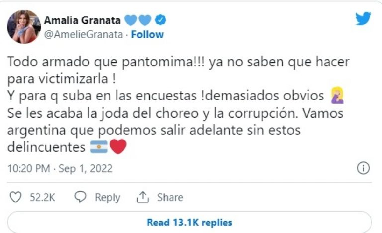The width and height of the screenshot is (382, 233).
Task: Click the two blue hearts beside name
Action: tap(138, 21)
